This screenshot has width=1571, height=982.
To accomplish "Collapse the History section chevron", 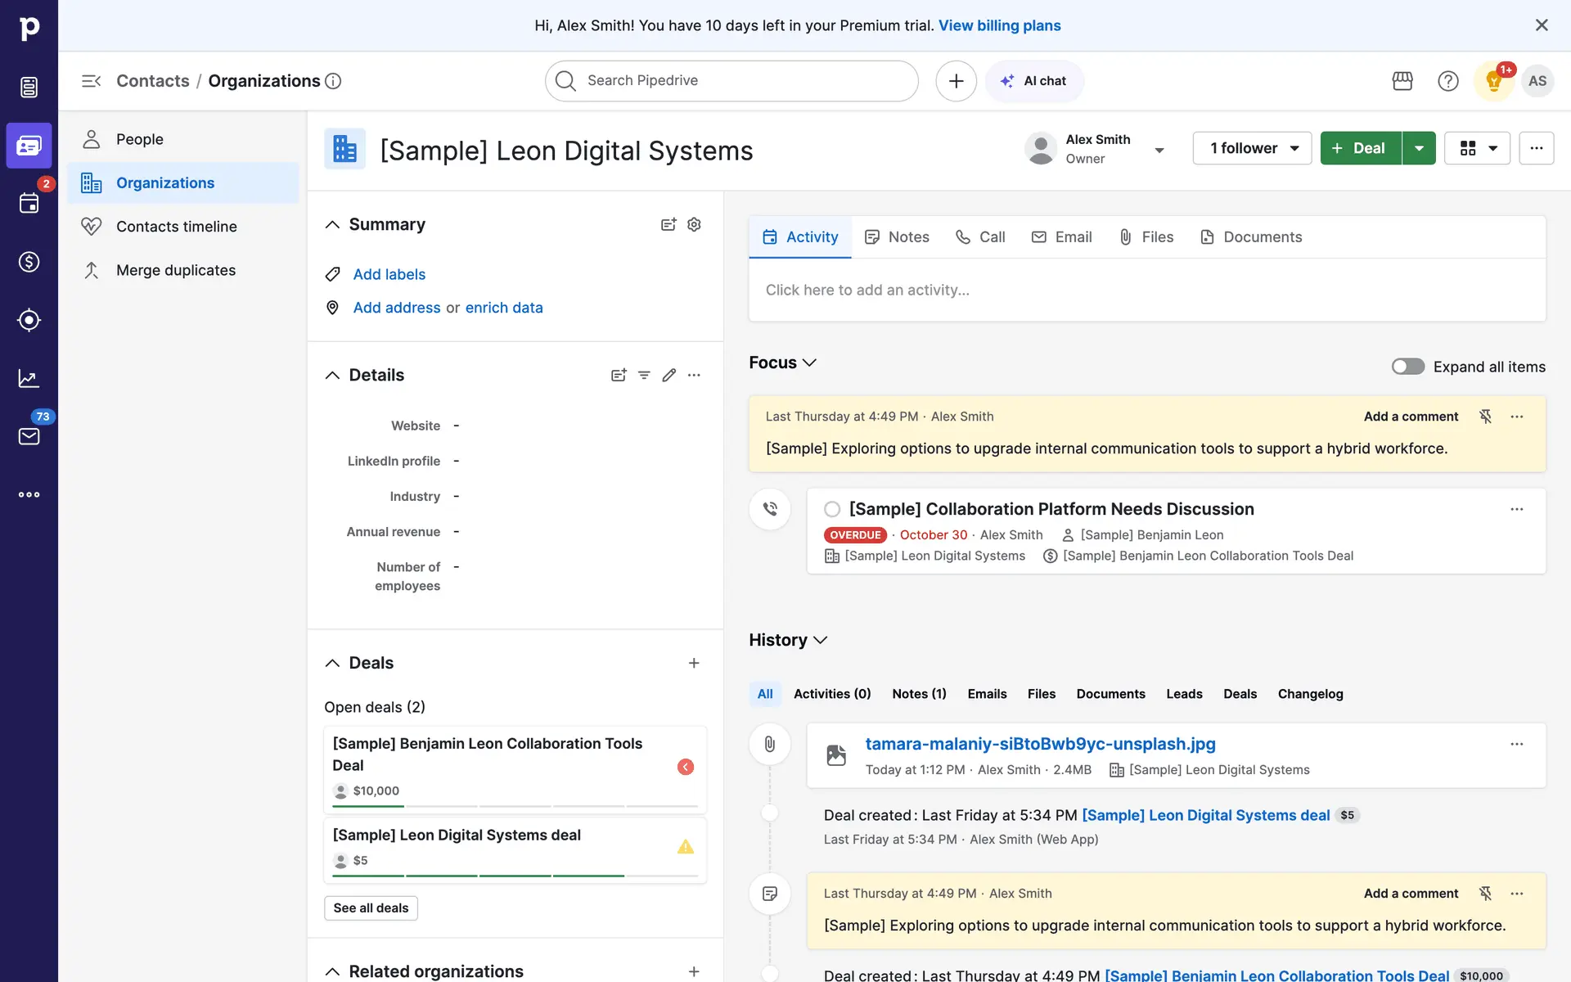I will (x=821, y=640).
